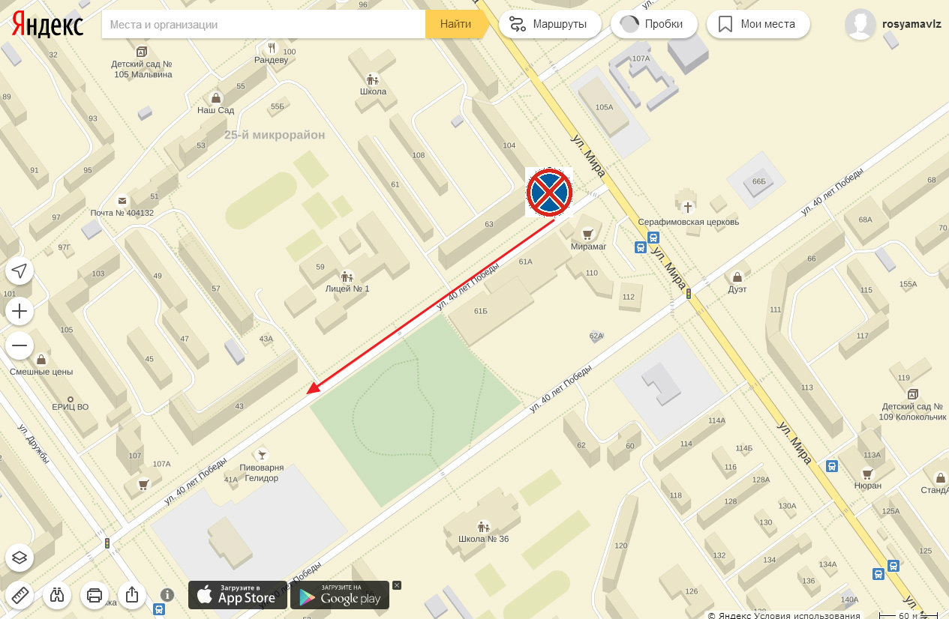
Task: Dismiss the app download banner
Action: [397, 585]
